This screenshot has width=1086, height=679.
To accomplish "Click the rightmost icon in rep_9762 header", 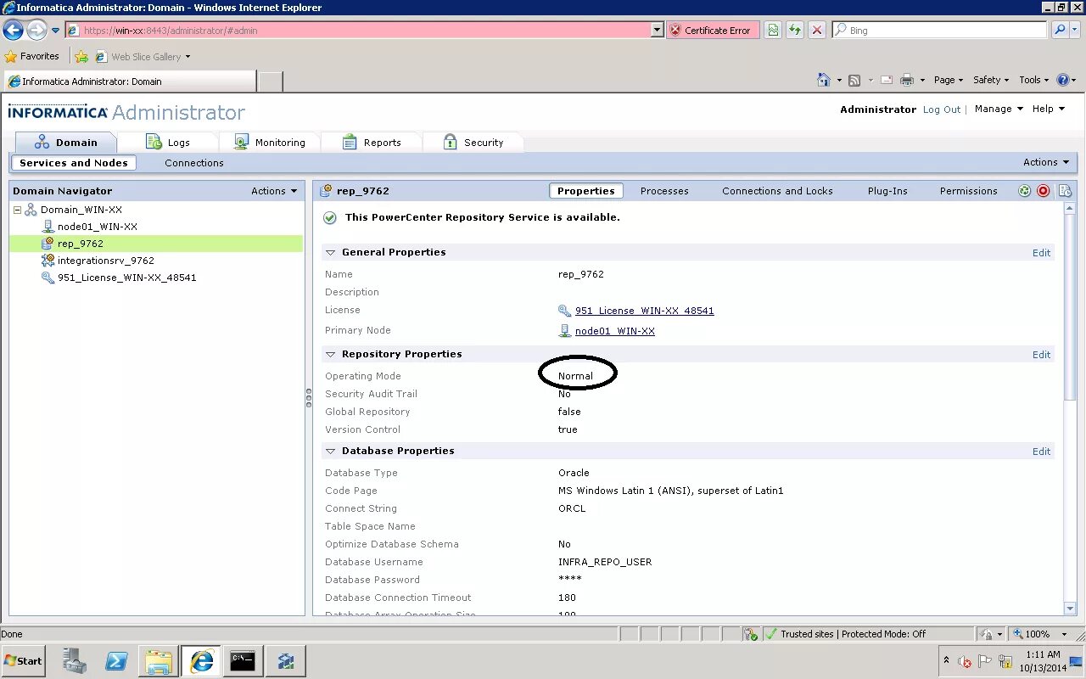I will [1065, 191].
